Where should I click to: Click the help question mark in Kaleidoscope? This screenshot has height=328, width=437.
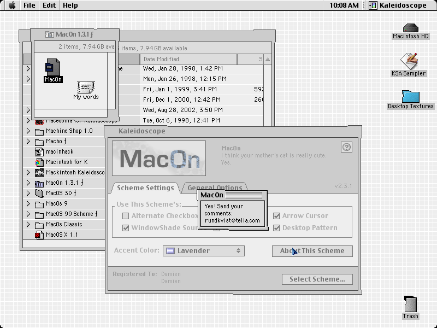pyautogui.click(x=346, y=147)
